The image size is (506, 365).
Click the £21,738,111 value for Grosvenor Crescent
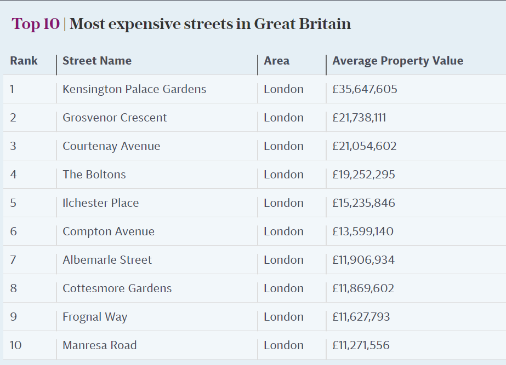(x=359, y=118)
